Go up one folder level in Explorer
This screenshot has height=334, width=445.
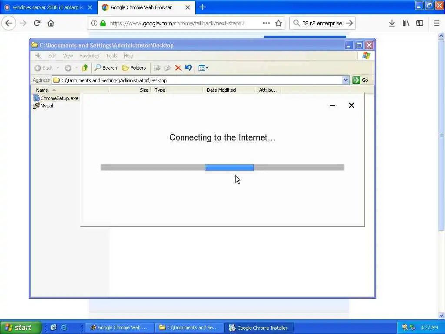pyautogui.click(x=85, y=68)
